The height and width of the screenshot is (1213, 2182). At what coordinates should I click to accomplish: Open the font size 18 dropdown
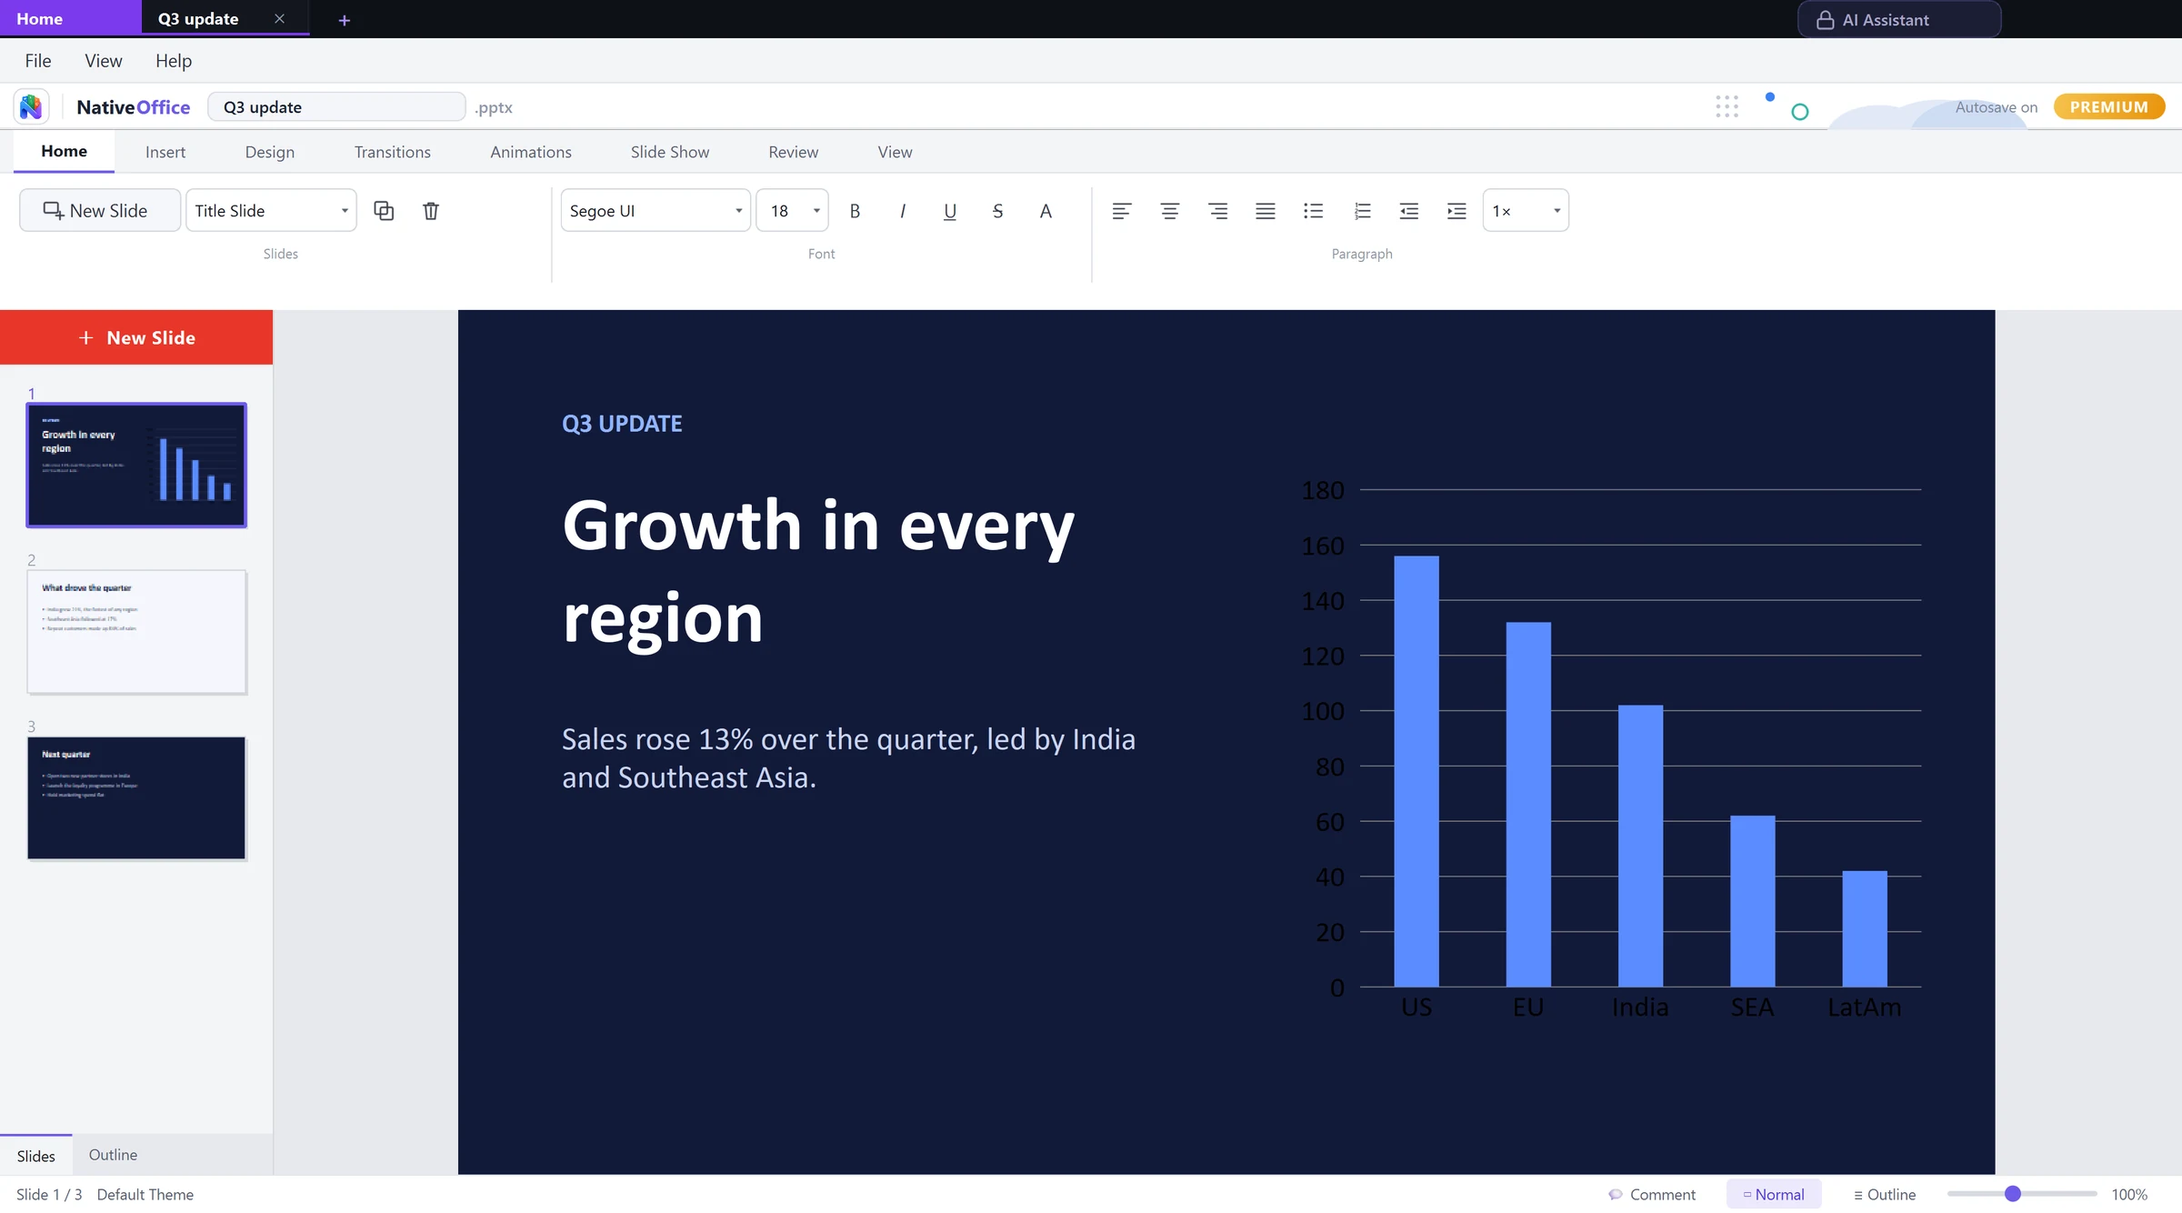(x=792, y=211)
